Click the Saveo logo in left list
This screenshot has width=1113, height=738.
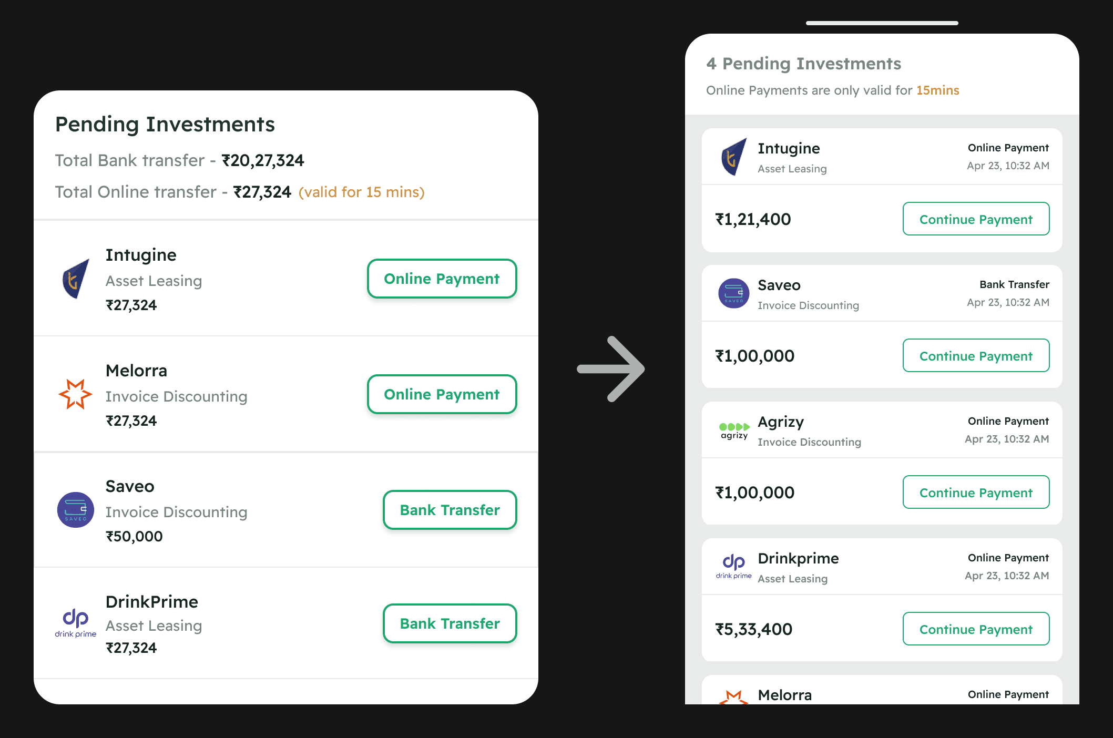(76, 510)
